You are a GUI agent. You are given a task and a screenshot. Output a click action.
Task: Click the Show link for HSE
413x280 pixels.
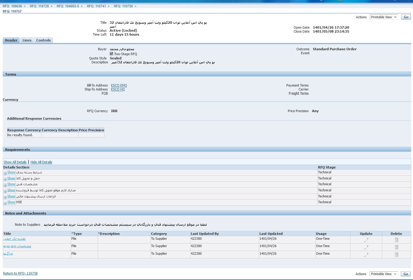point(11,202)
